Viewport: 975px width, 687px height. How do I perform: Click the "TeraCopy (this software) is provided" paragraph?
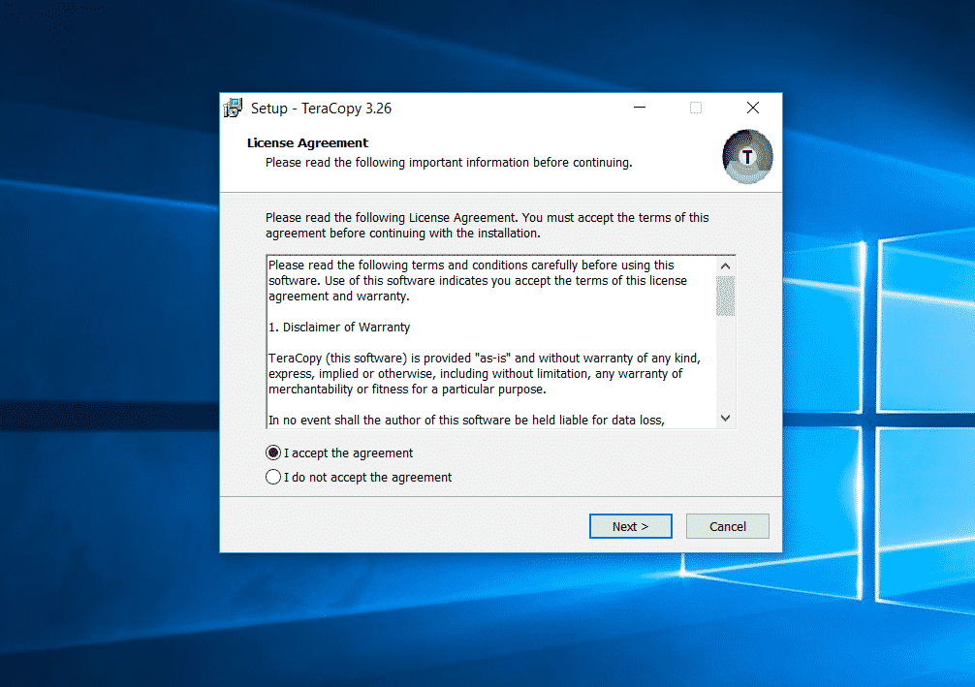[x=483, y=374]
